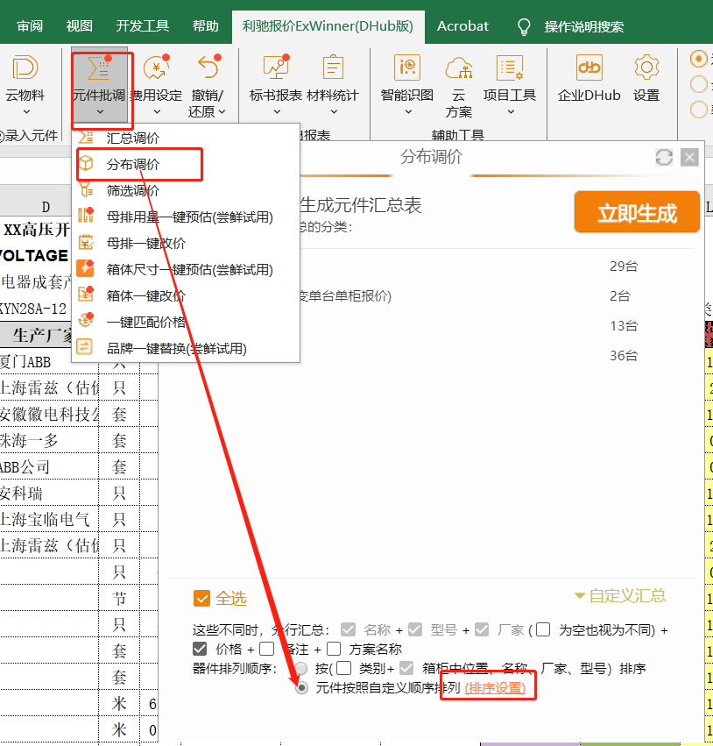The image size is (713, 746).
Task: Select column D header
Action: tap(46, 207)
